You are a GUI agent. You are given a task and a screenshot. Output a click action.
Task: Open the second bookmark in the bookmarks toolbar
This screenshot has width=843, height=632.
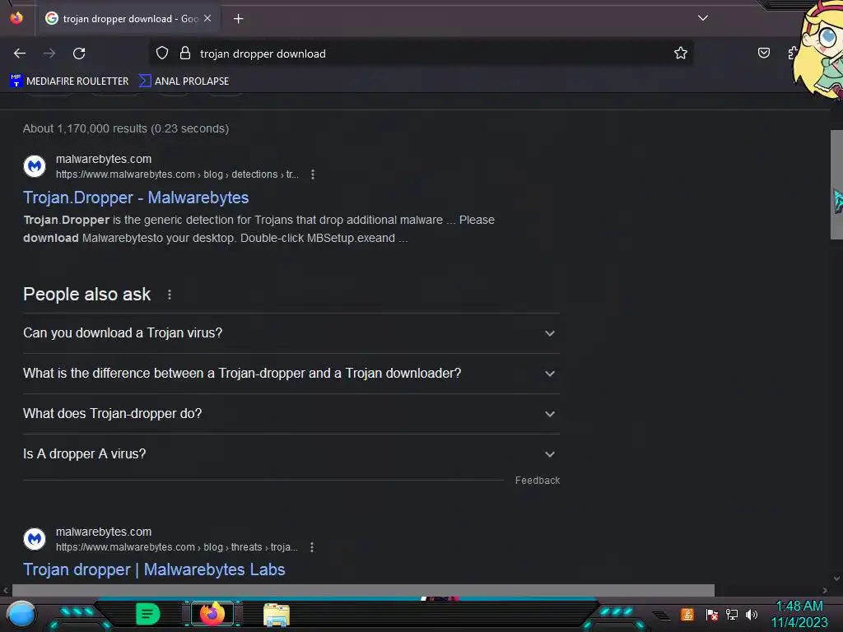click(x=184, y=81)
